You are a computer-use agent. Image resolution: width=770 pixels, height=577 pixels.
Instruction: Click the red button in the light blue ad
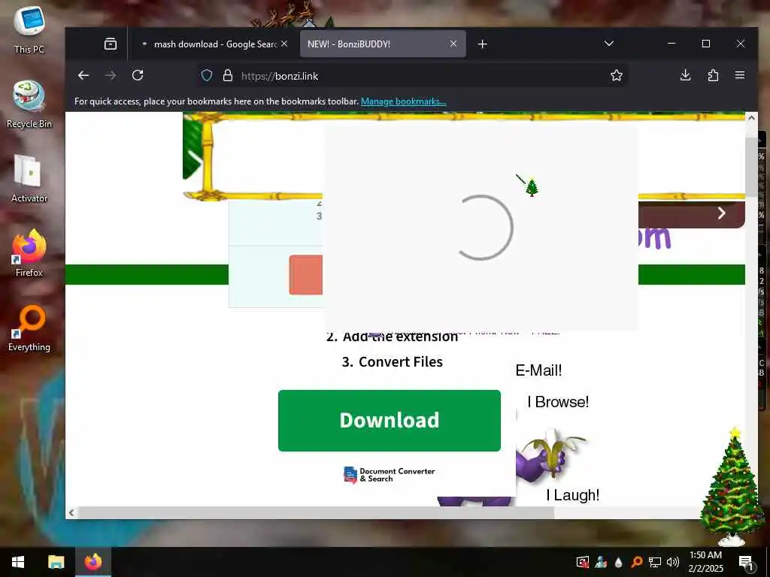coord(306,275)
